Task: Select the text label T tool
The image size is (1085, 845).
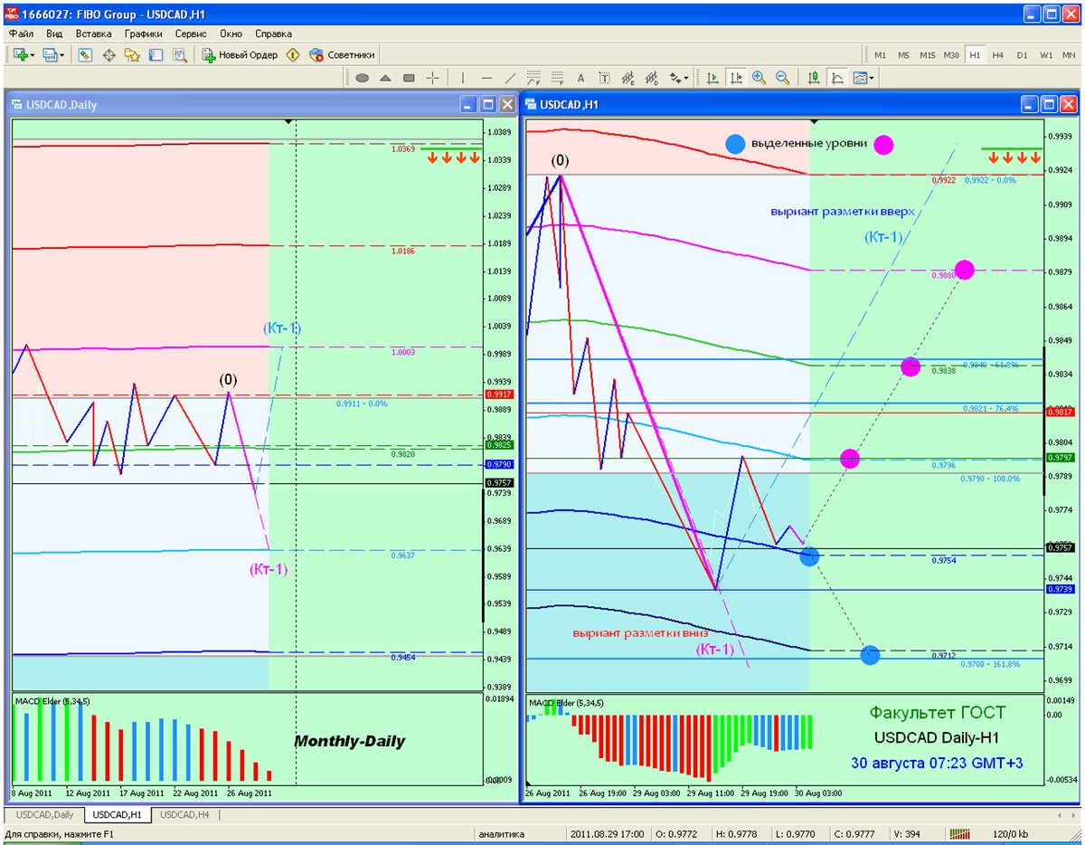Action: (604, 79)
